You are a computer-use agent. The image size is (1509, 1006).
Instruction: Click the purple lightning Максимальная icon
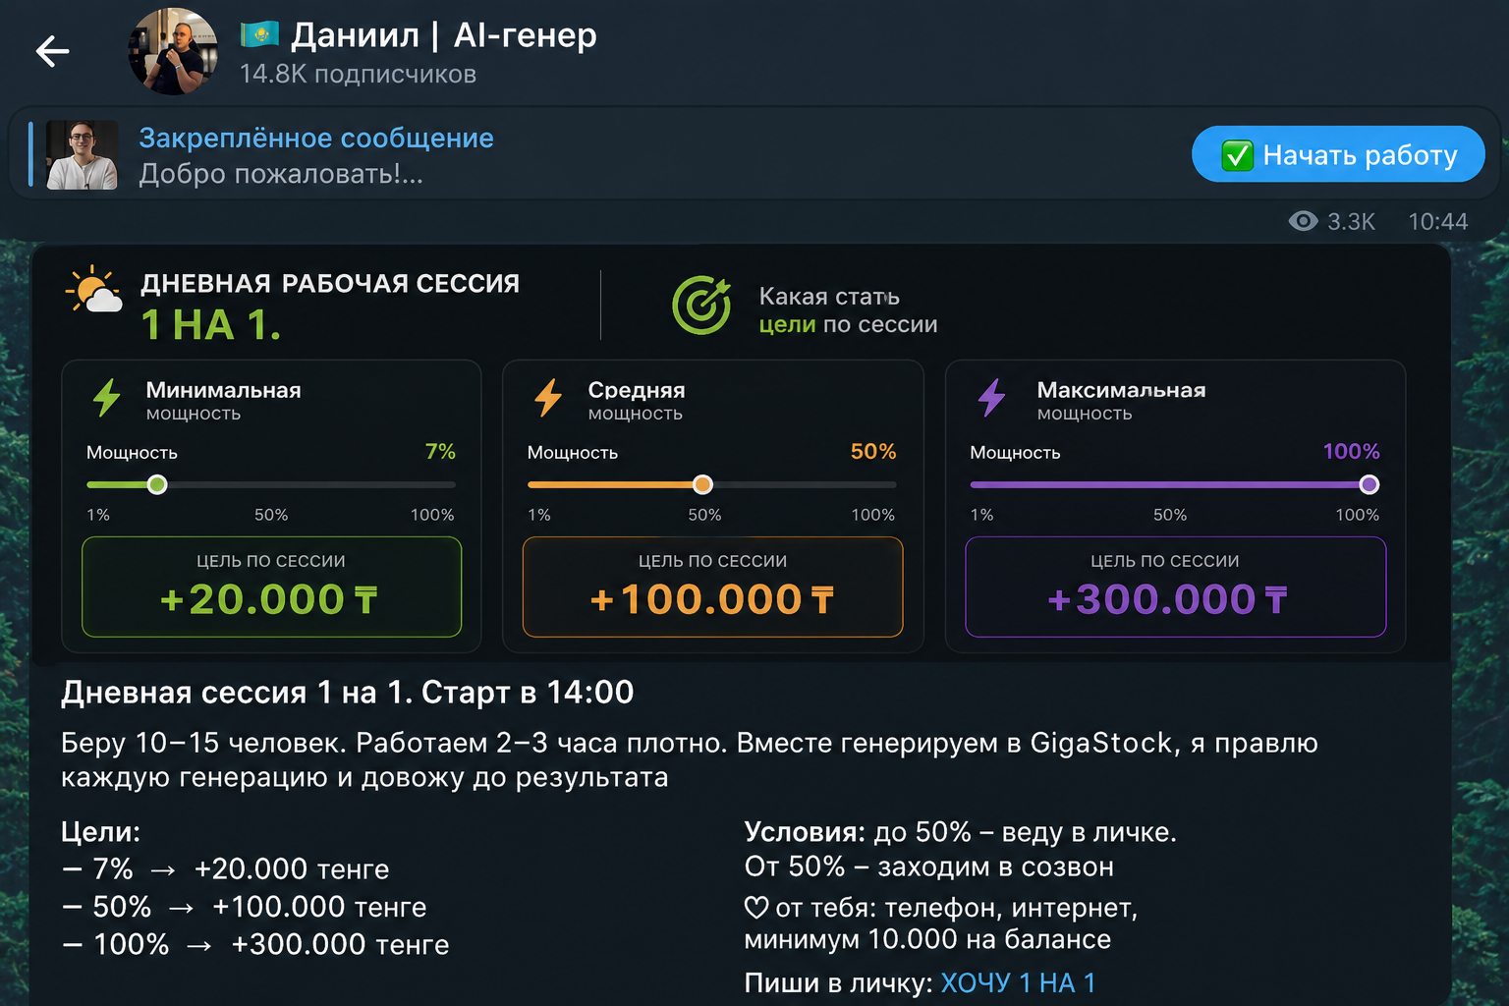991,398
